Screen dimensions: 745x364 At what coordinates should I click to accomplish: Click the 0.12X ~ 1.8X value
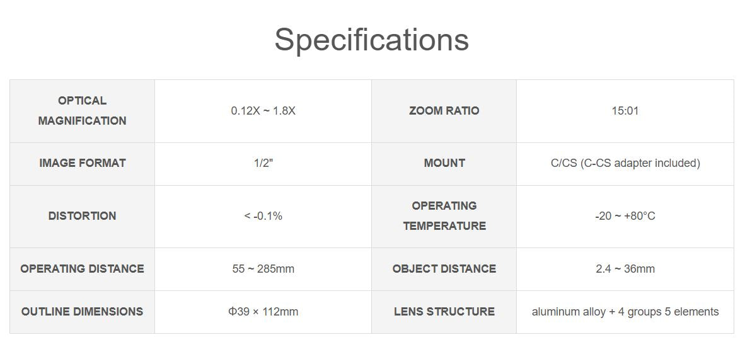pos(263,111)
